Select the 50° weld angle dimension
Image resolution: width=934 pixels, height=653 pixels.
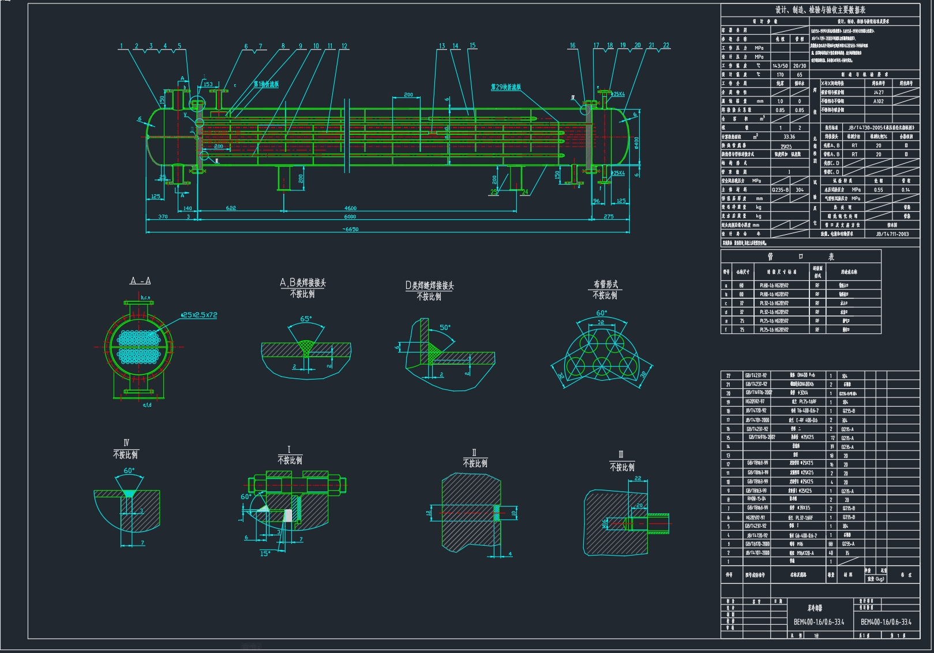coord(445,327)
